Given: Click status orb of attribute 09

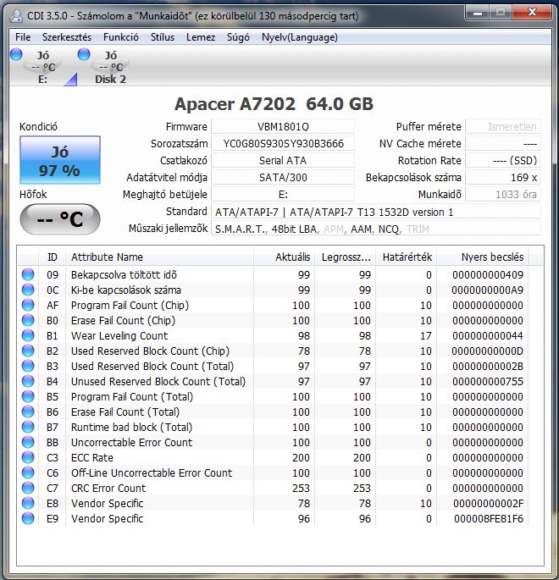Looking at the screenshot, I should pos(28,274).
